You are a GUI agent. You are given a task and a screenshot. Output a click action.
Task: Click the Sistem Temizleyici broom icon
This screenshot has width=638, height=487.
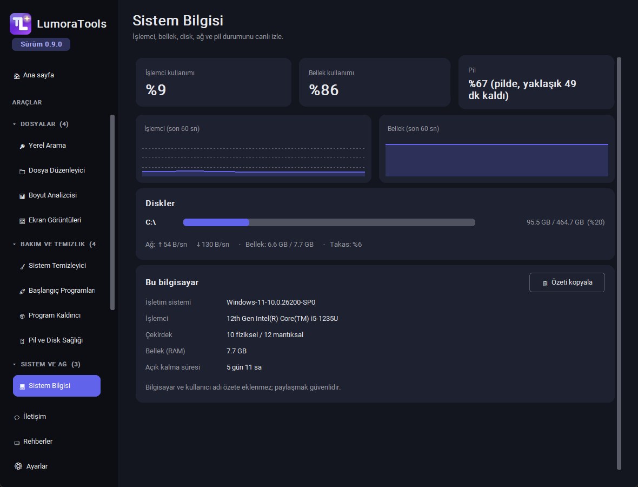22,266
